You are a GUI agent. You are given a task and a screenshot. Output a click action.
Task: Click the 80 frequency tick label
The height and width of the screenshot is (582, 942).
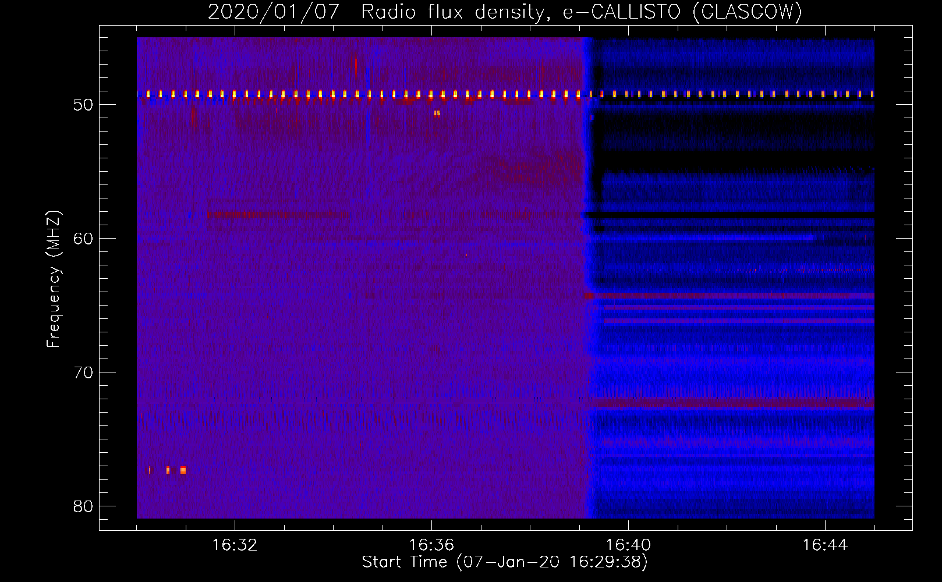click(x=83, y=506)
